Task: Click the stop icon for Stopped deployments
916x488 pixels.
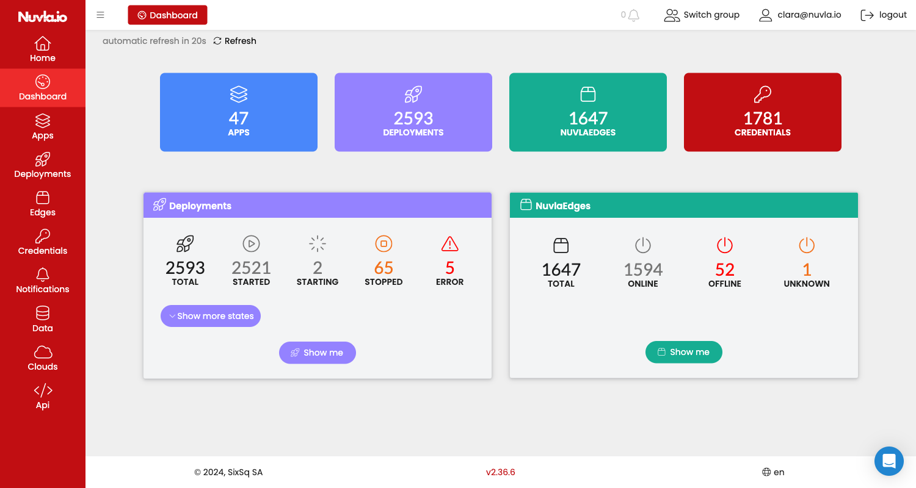Action: [383, 244]
